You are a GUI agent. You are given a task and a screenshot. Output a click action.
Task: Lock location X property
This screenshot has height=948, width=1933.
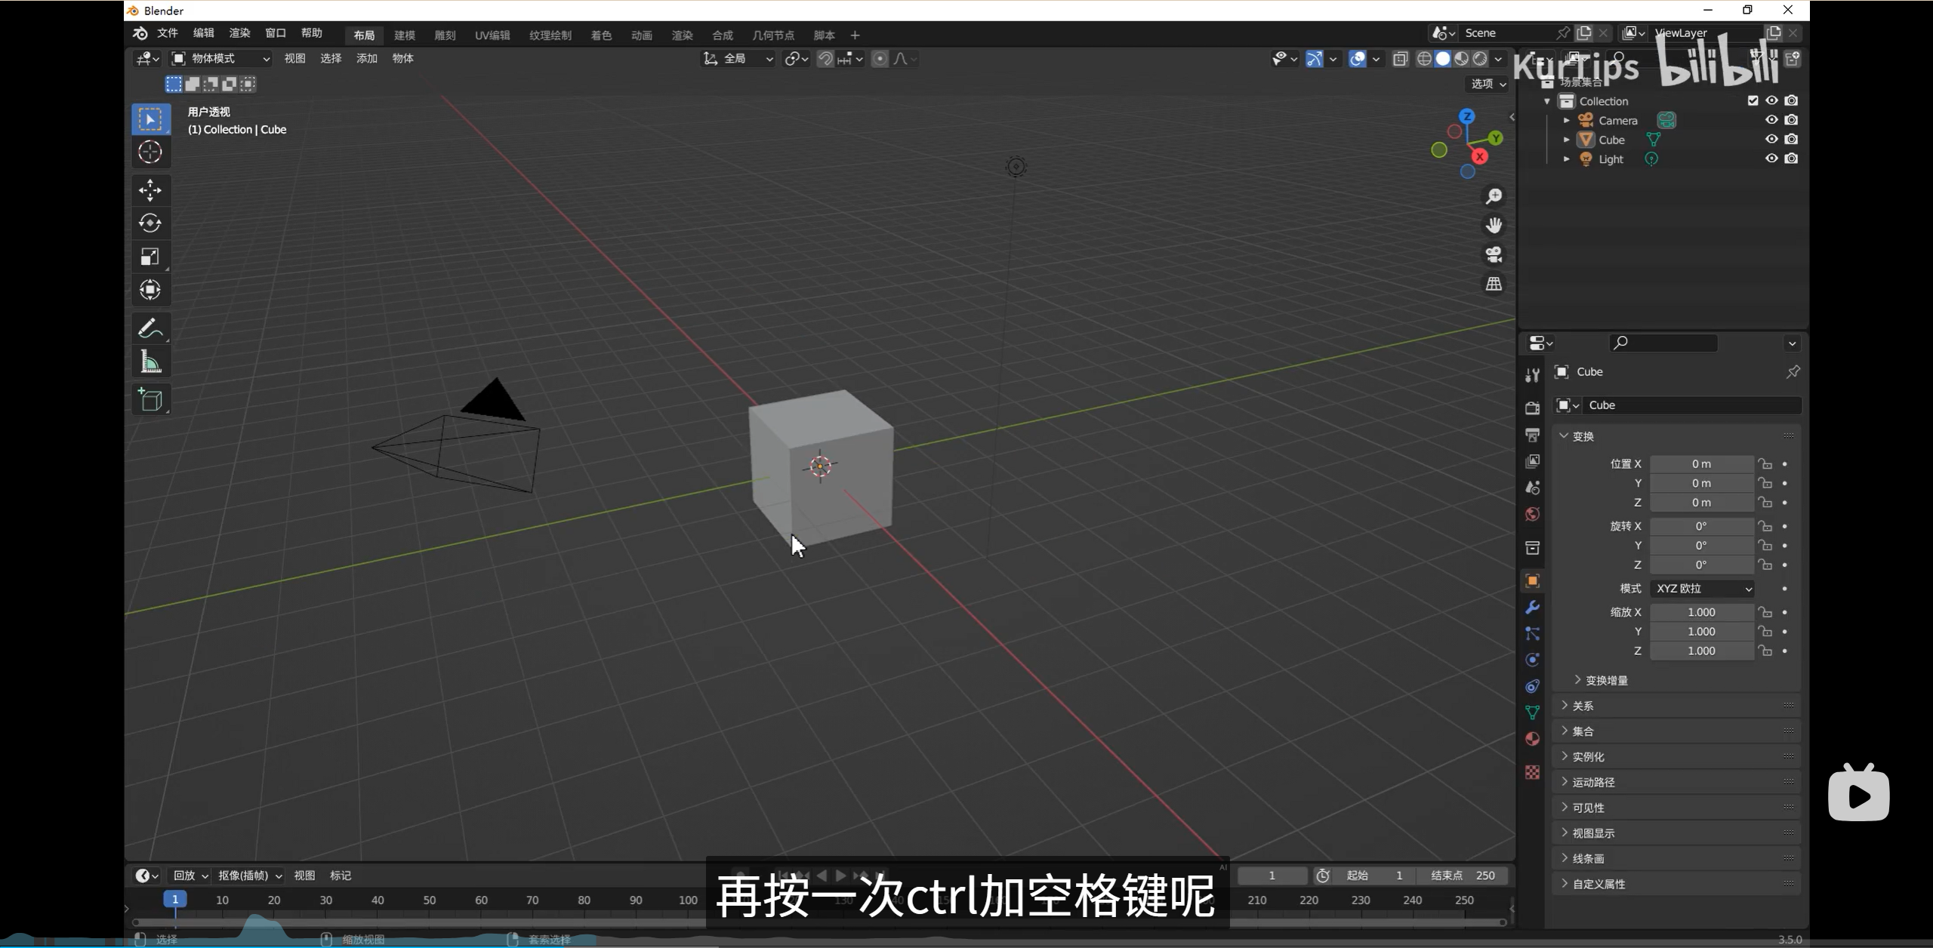click(x=1765, y=464)
